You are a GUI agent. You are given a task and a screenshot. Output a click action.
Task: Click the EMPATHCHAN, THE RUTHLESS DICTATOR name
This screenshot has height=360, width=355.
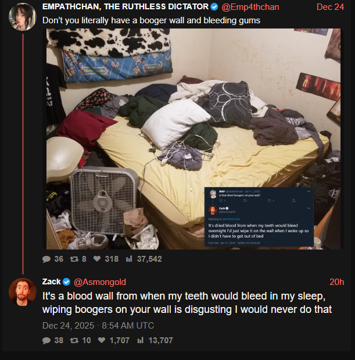125,7
